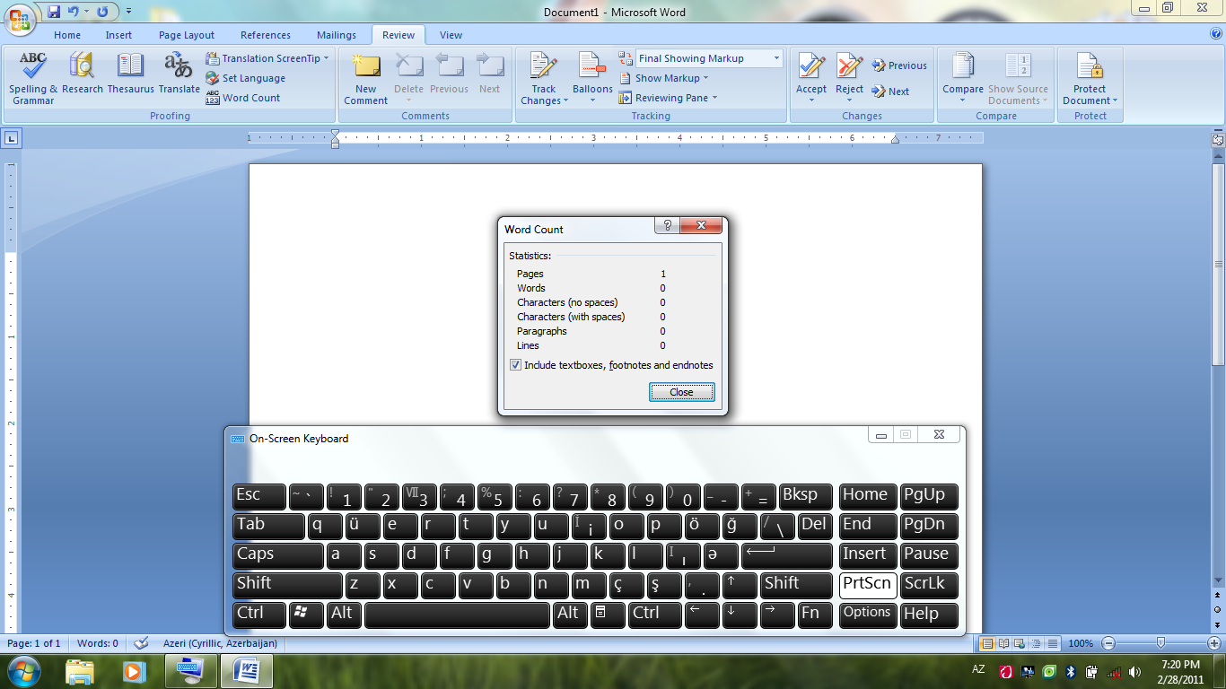Switch to Draft view in status bar
The height and width of the screenshot is (689, 1226).
1053,643
